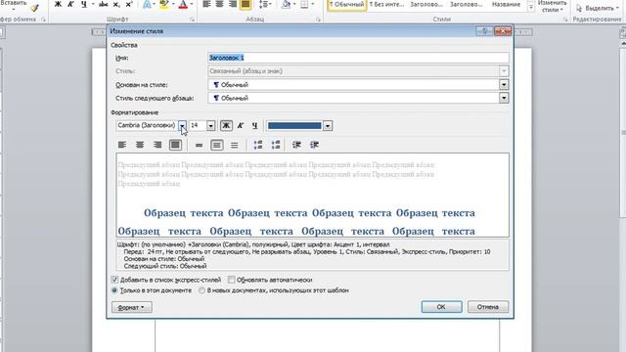Increase indent in style dialog

click(314, 145)
